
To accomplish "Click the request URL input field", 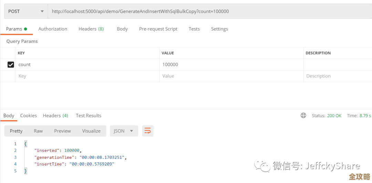I will coord(207,11).
